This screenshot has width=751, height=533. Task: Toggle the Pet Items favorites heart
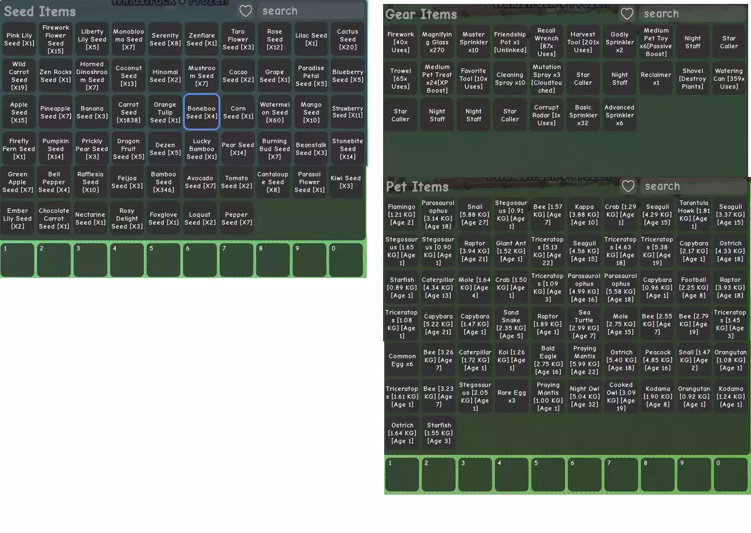click(x=628, y=186)
